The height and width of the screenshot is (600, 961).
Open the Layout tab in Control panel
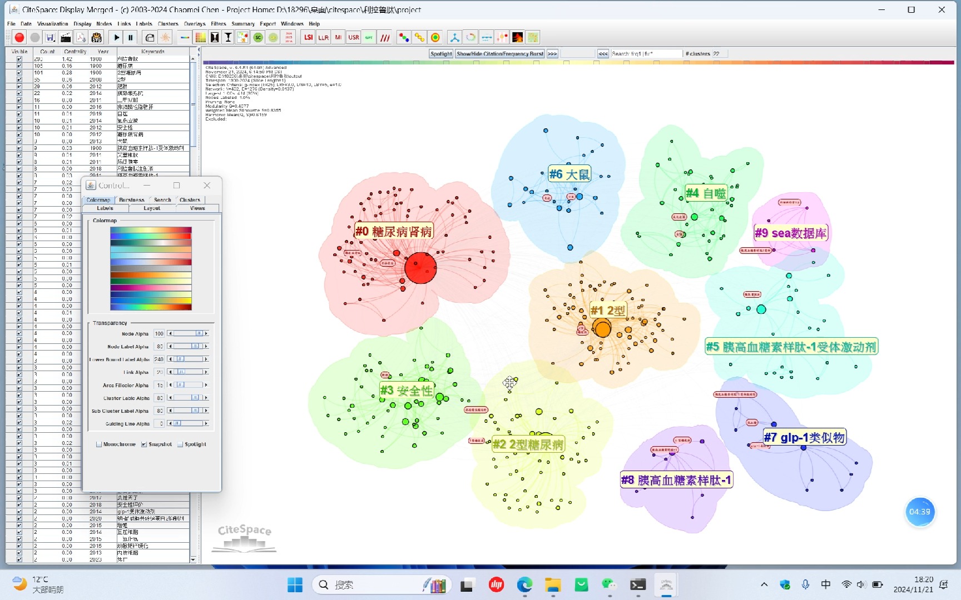[152, 208]
